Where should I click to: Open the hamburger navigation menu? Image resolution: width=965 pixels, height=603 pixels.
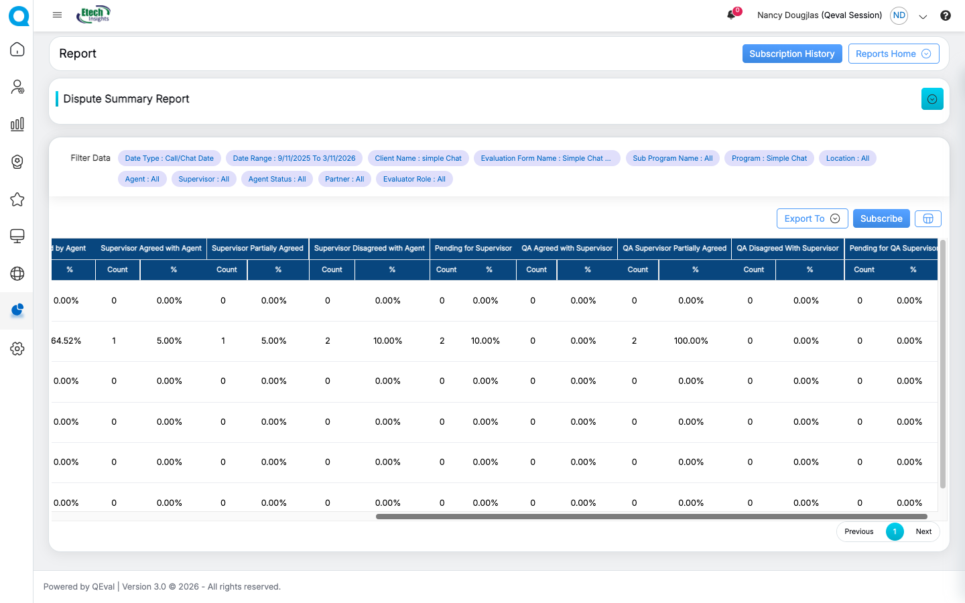click(x=57, y=15)
